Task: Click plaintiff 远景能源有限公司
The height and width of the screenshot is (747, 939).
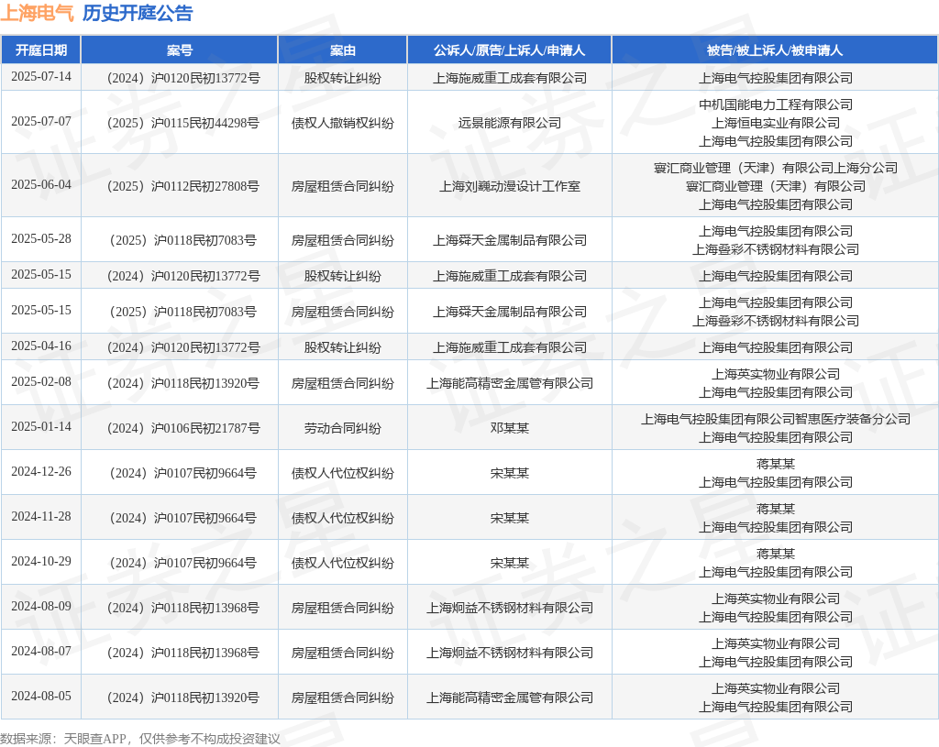Action: click(509, 123)
